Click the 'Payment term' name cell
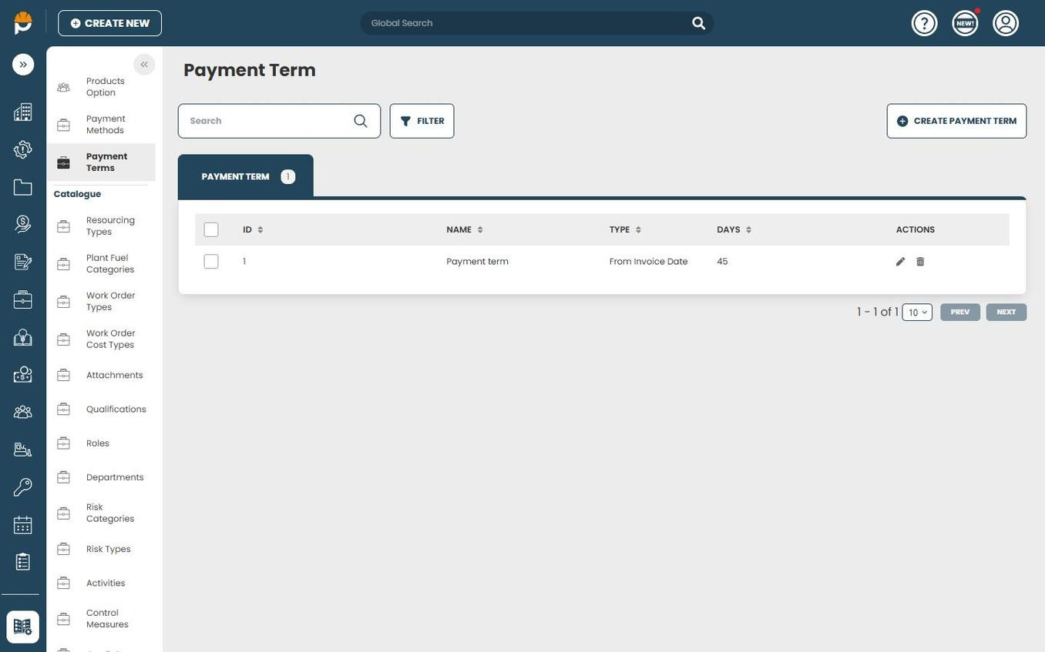1045x652 pixels. coord(478,262)
